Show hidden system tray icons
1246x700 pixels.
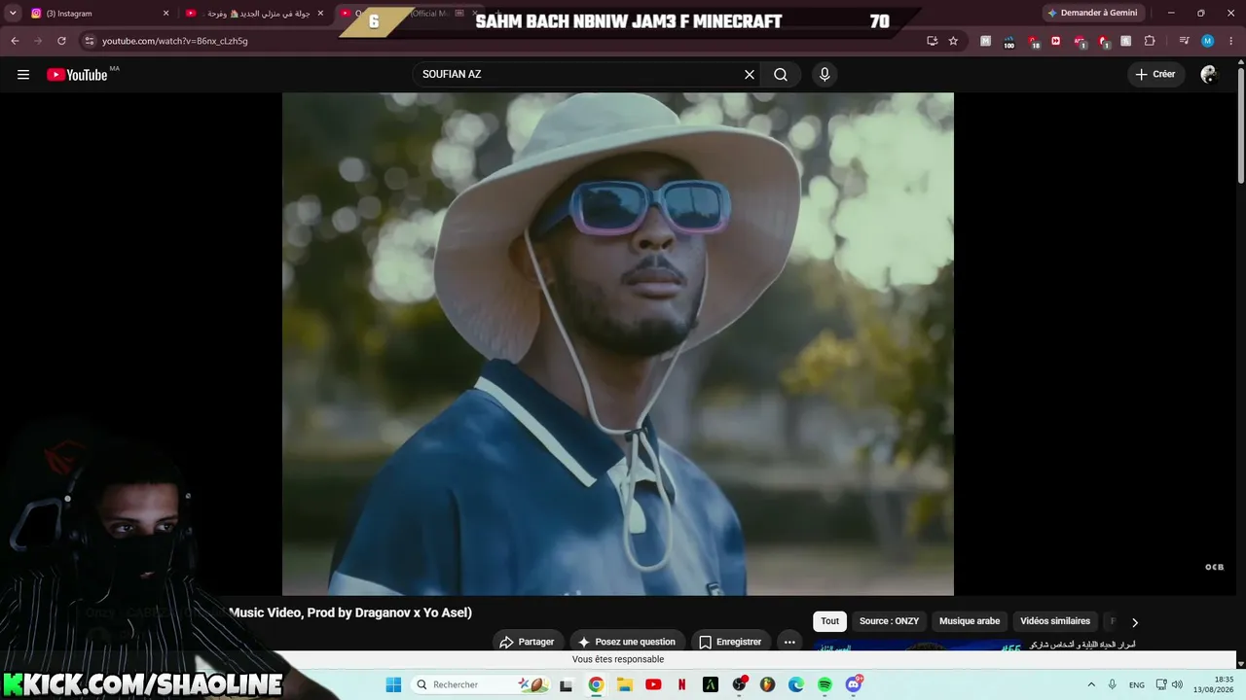pos(1091,684)
